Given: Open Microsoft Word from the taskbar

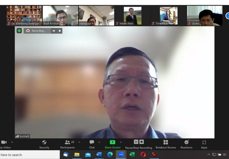Looking at the screenshot, I should 99,154.
